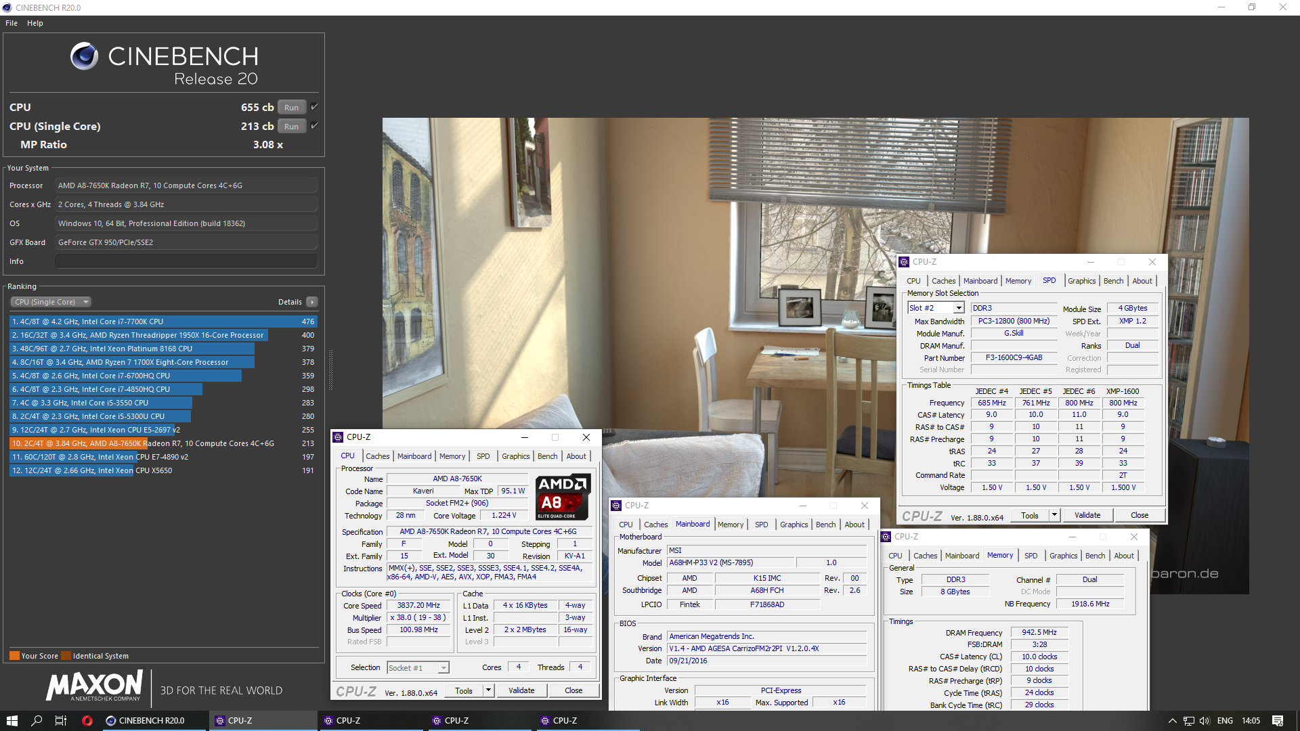Select the Core i7-7700K ranking bar
1300x731 pixels.
pos(163,322)
